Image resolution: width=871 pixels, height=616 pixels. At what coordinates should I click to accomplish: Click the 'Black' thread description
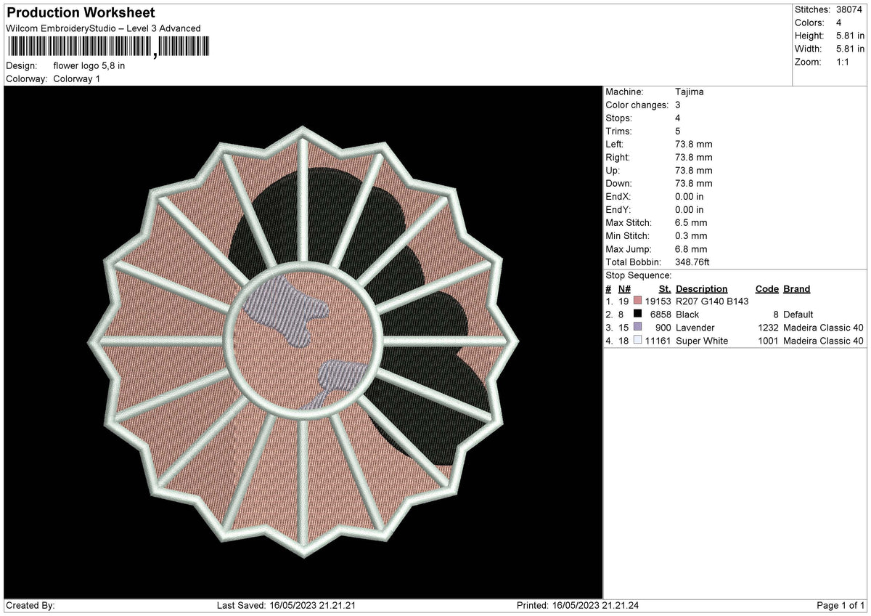(687, 314)
